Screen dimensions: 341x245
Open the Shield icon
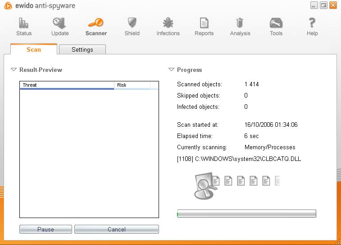click(132, 22)
